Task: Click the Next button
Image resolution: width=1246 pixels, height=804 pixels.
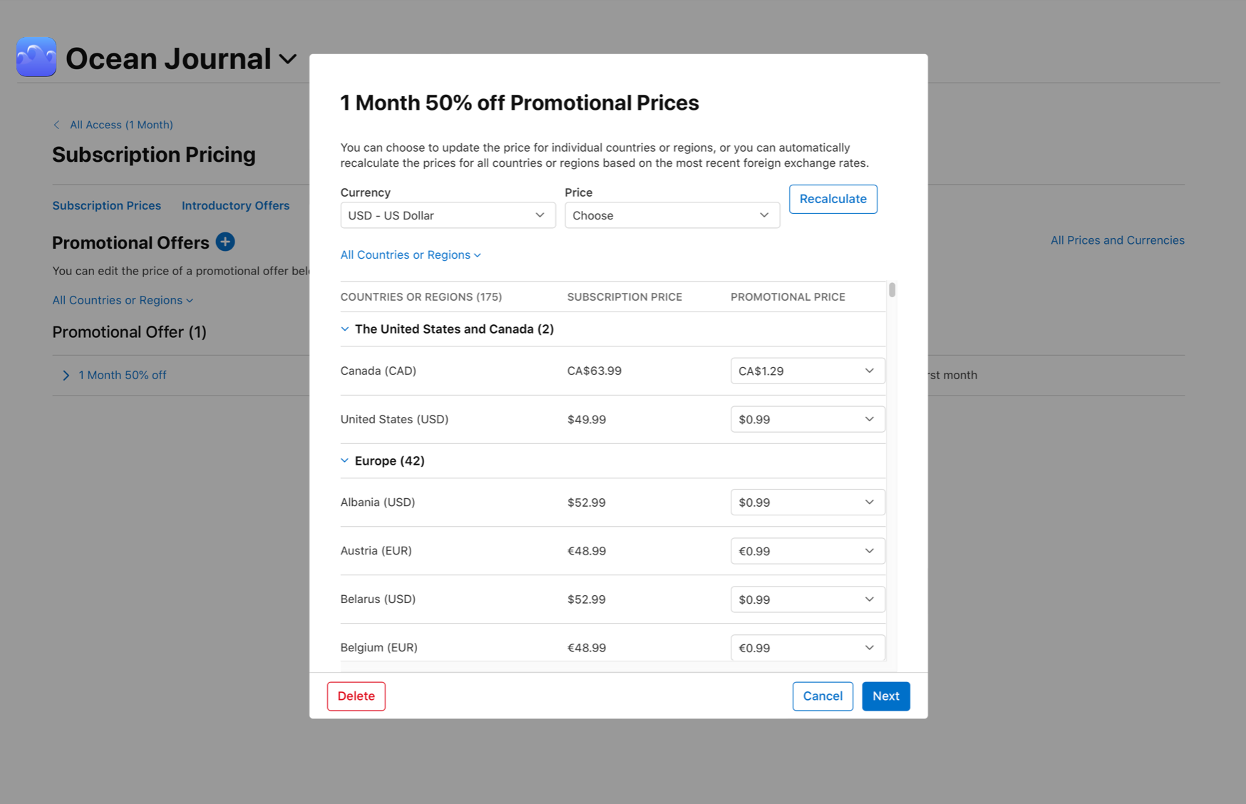Action: tap(885, 696)
